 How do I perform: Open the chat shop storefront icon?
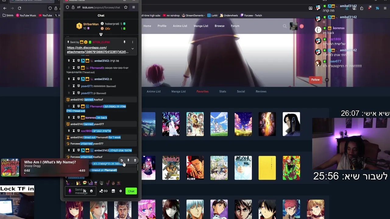tap(113, 191)
